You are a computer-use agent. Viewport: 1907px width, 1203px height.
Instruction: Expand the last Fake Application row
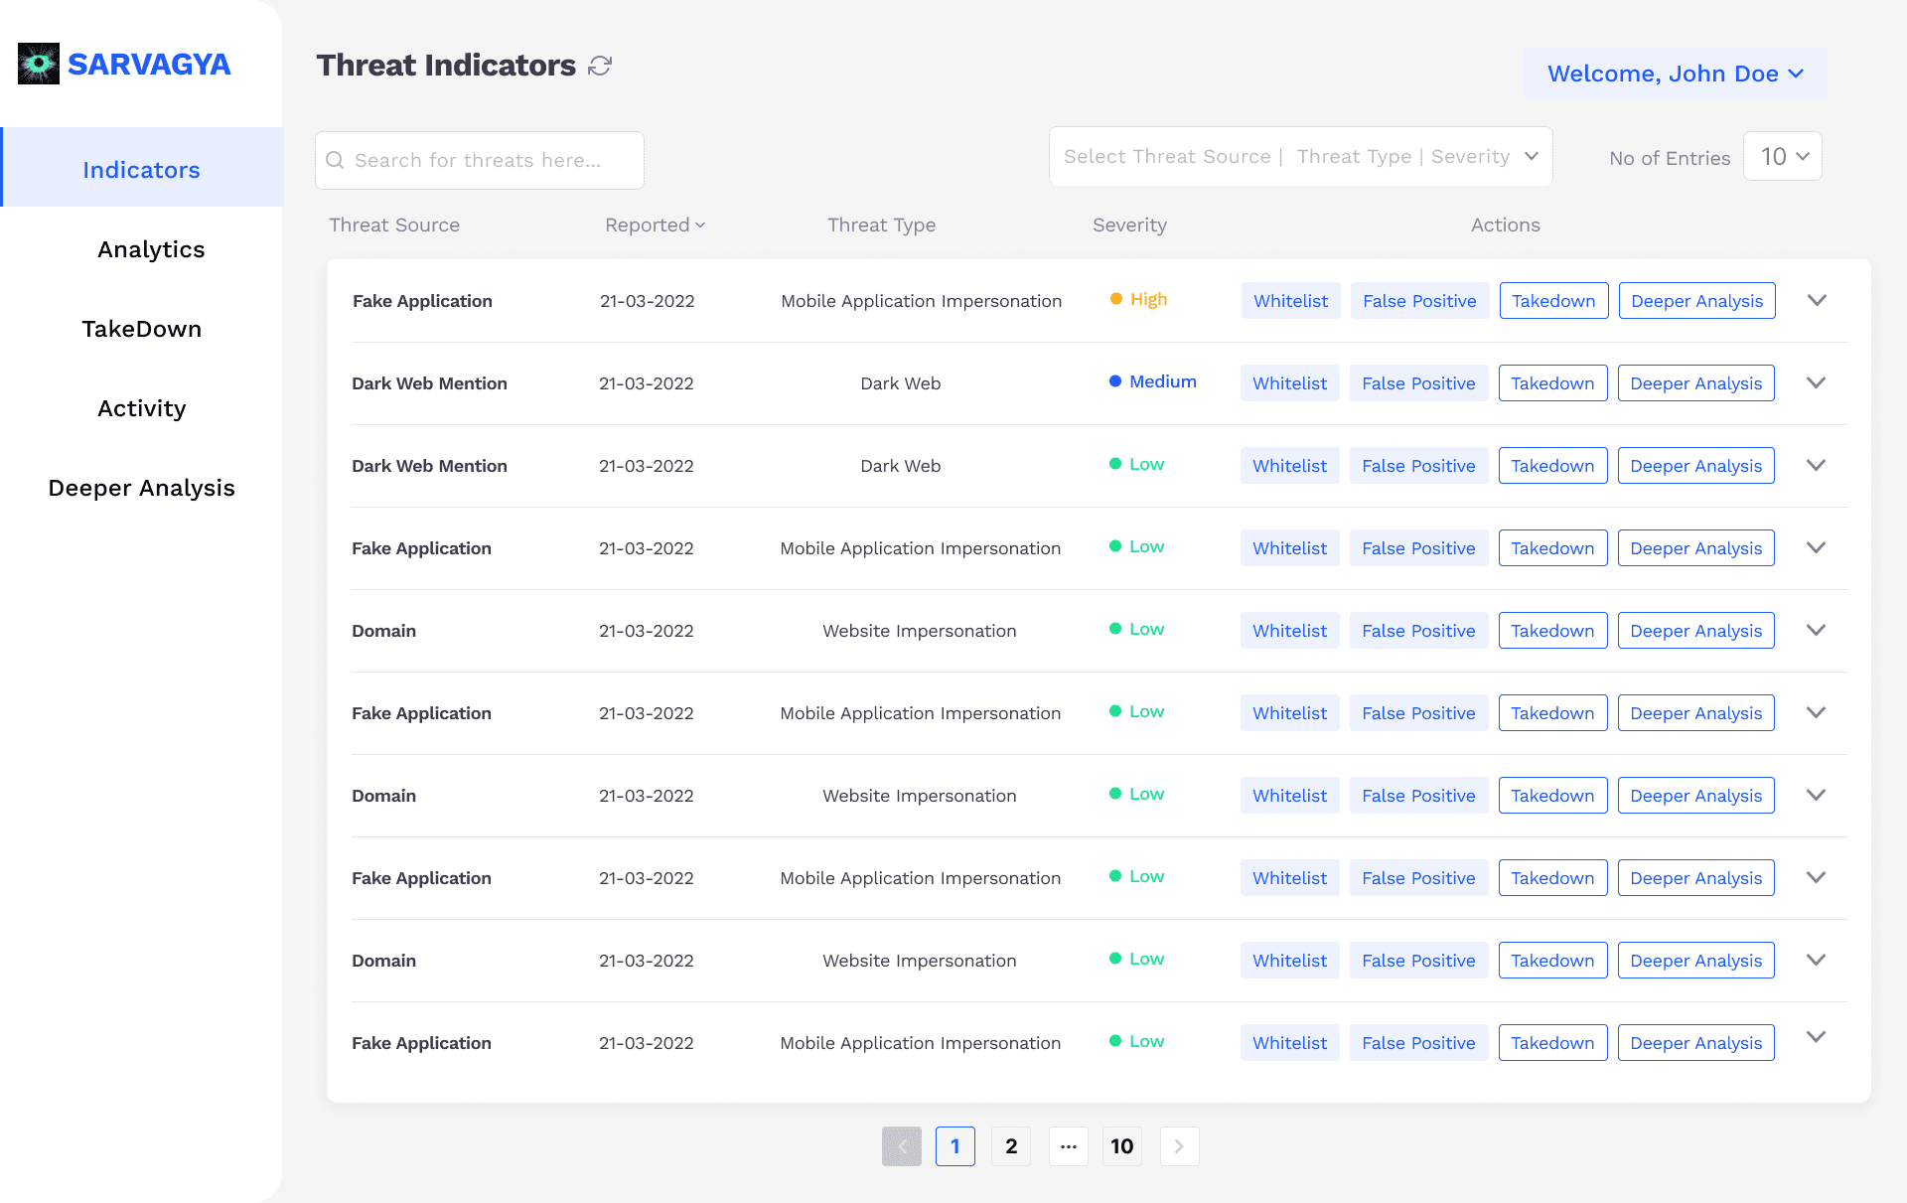pos(1816,1037)
